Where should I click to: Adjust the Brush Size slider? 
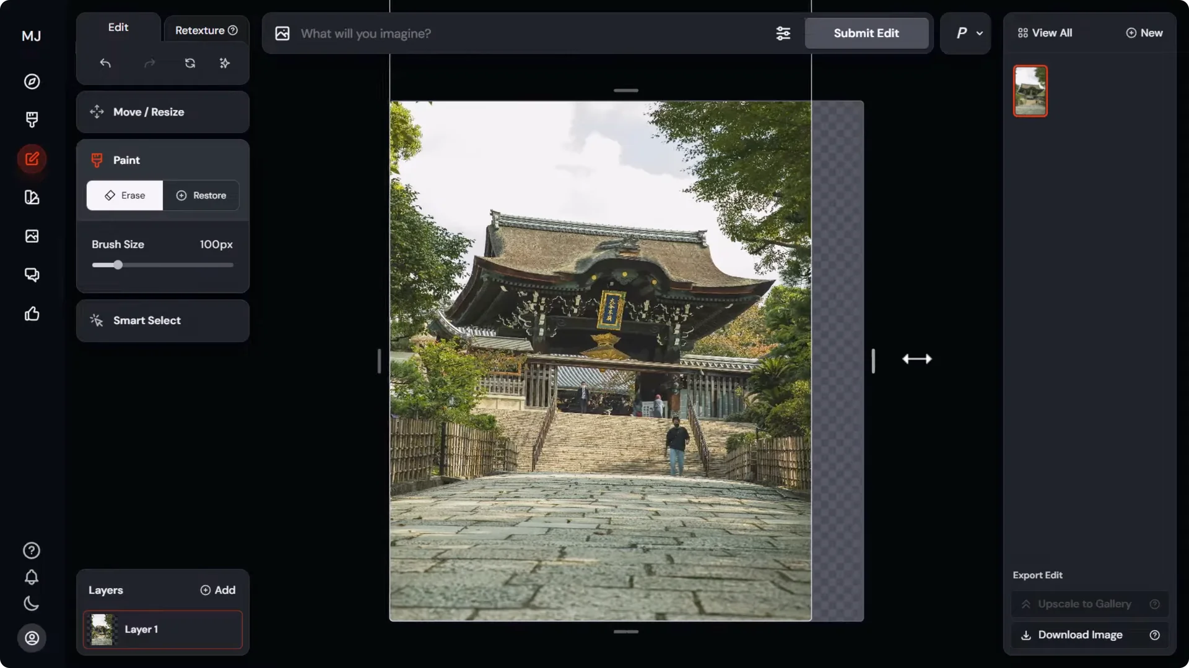tap(117, 265)
